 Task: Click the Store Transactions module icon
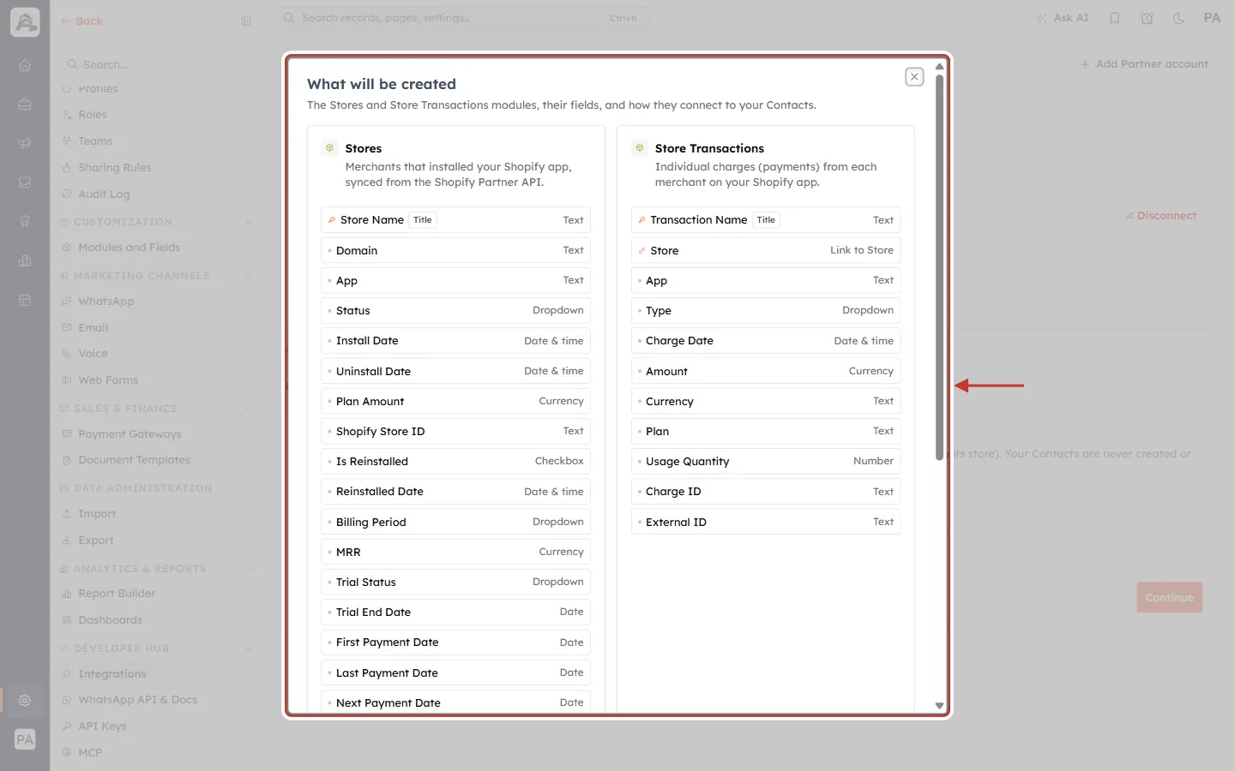click(640, 148)
